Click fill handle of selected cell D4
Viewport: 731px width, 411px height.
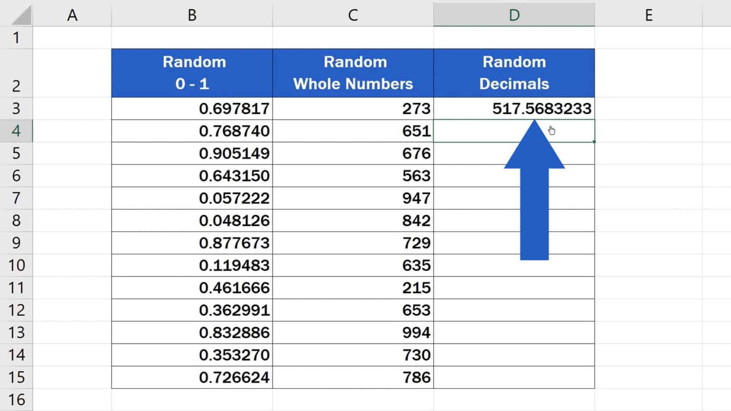pyautogui.click(x=594, y=142)
